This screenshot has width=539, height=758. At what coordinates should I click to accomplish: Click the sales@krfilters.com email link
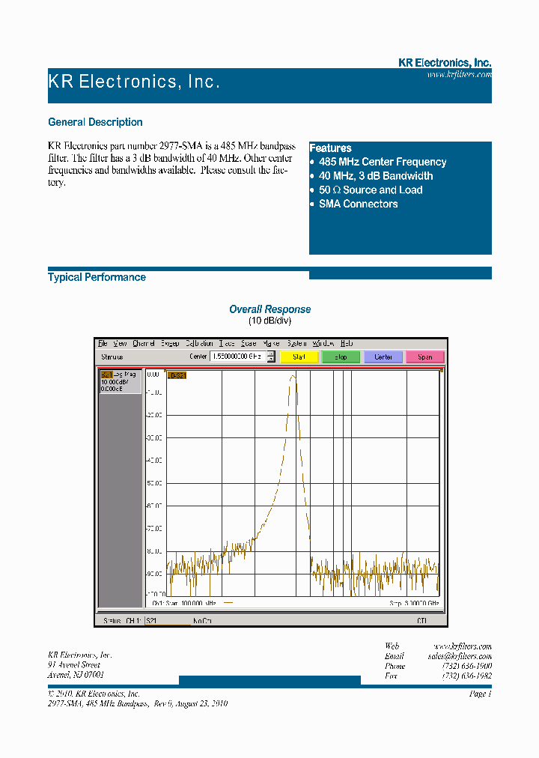click(x=460, y=656)
